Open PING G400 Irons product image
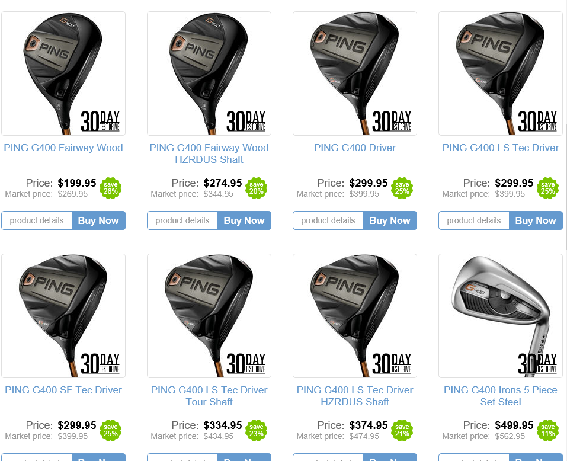Viewport: 567px width, 461px height. tap(501, 316)
